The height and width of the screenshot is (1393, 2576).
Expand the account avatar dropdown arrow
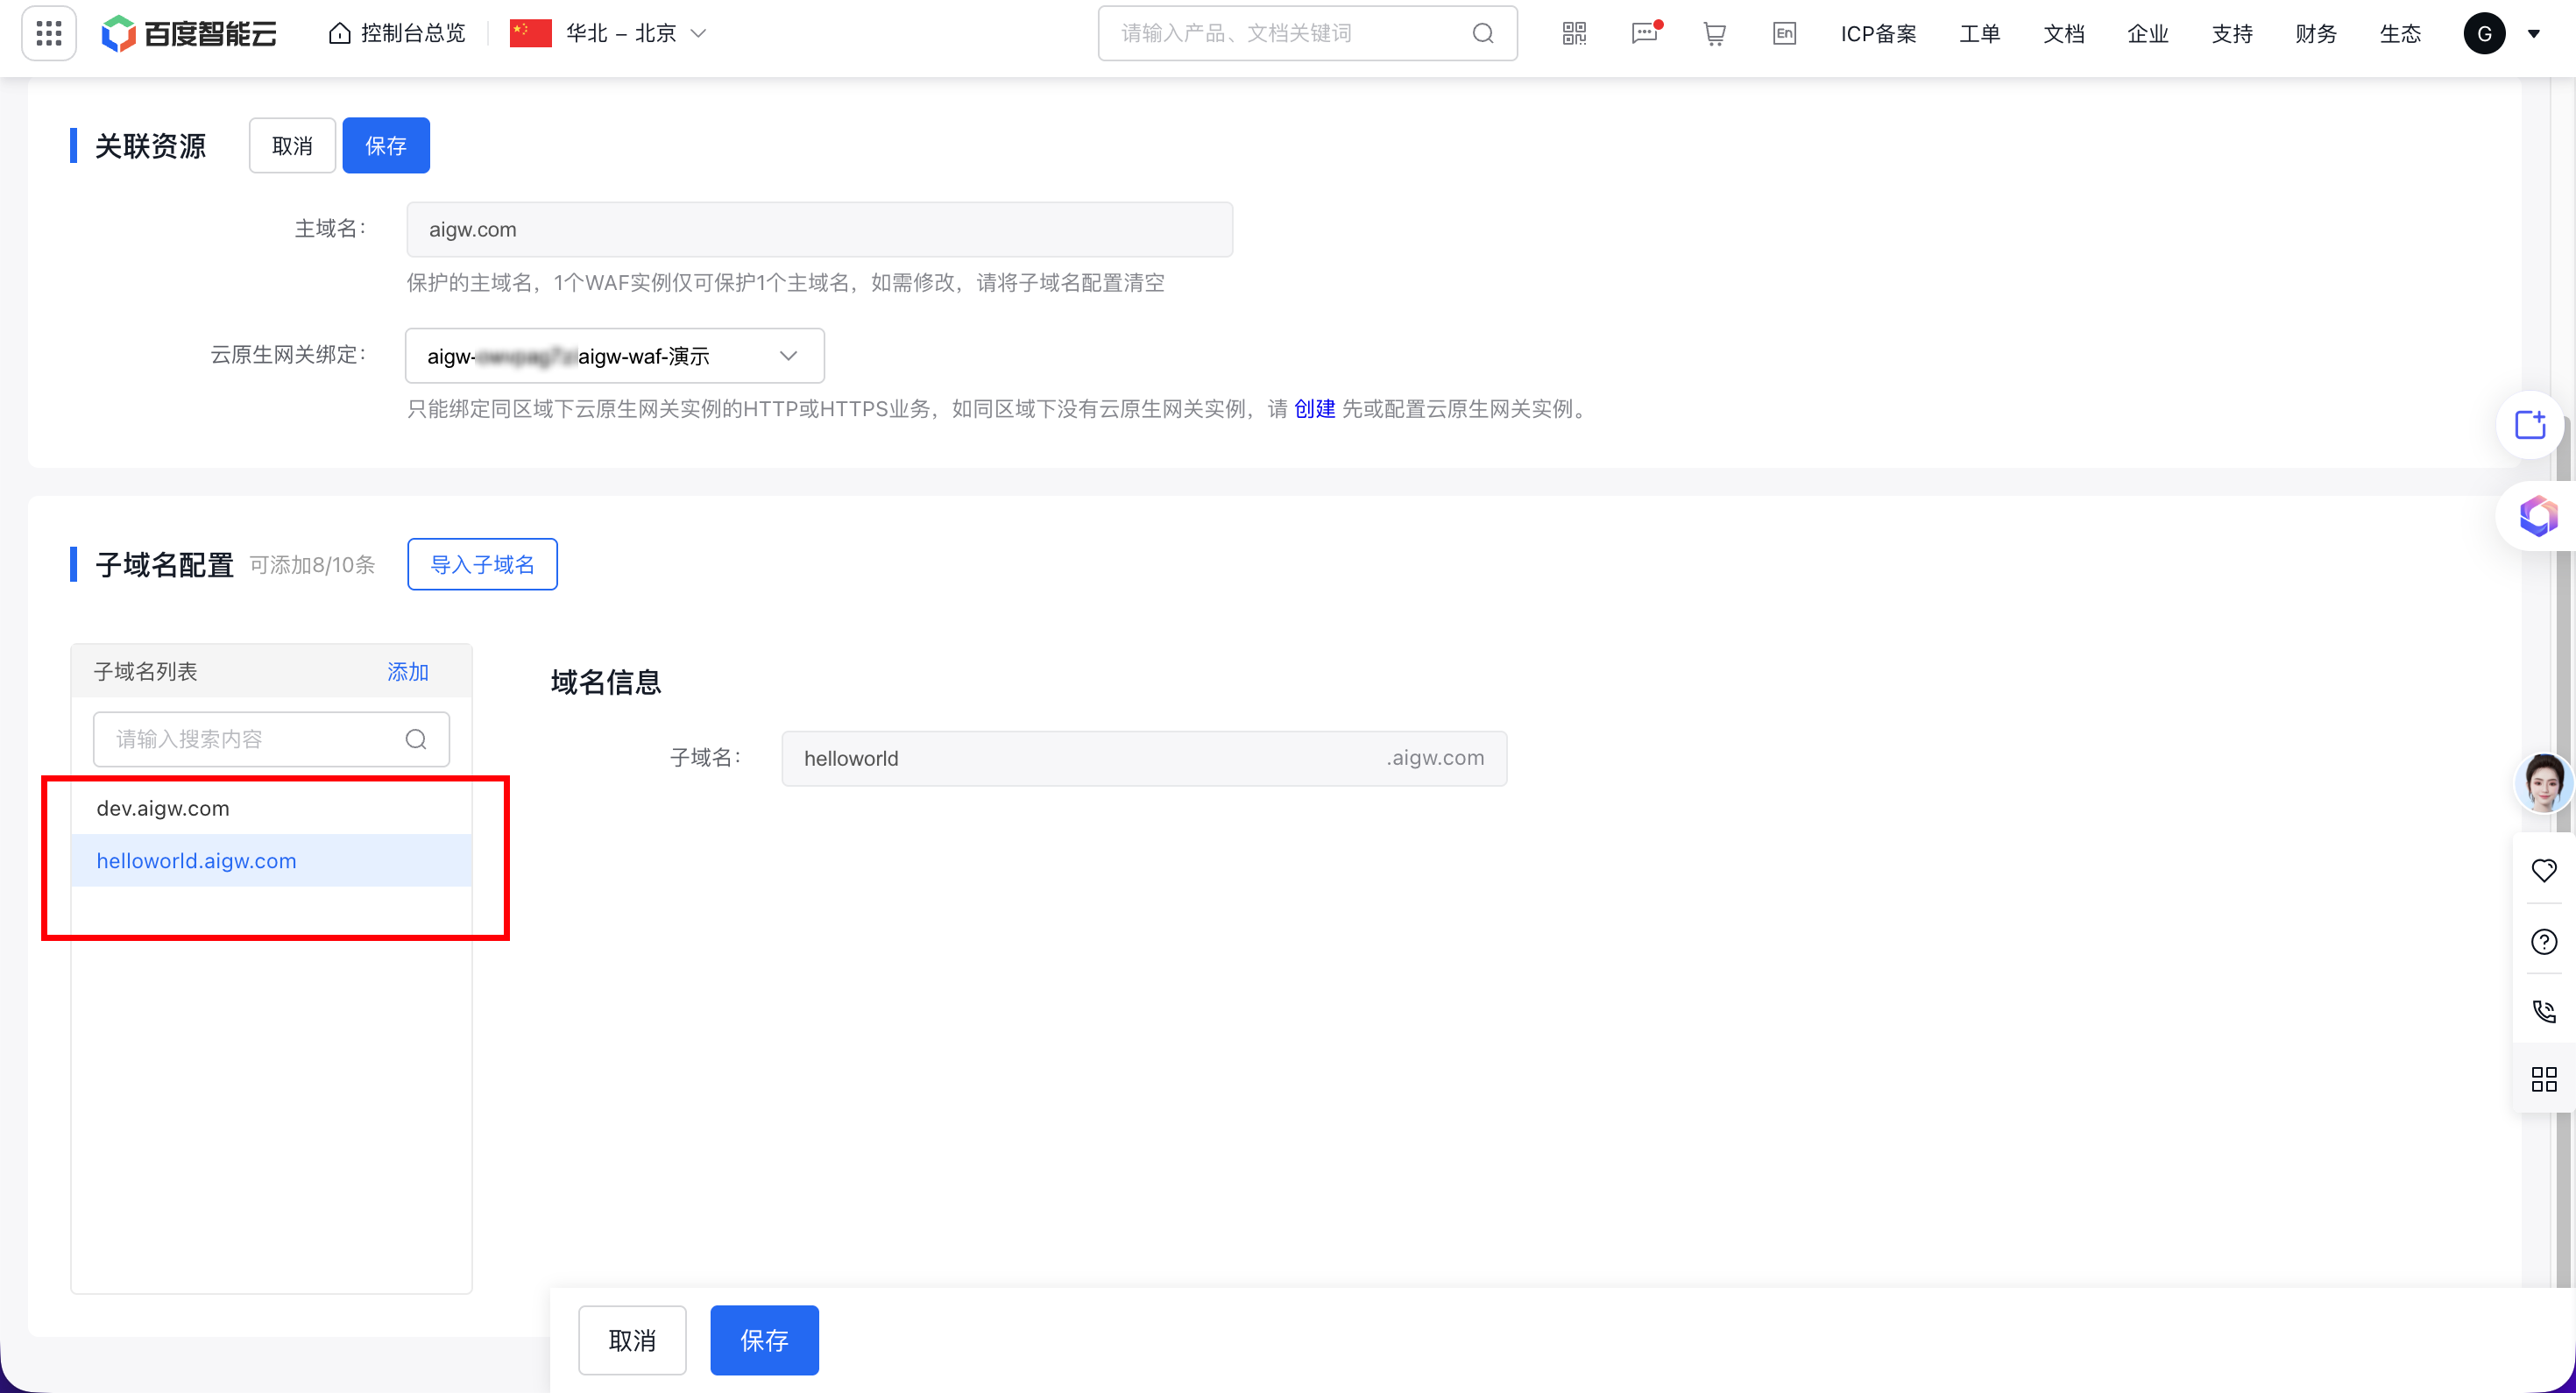(2533, 34)
